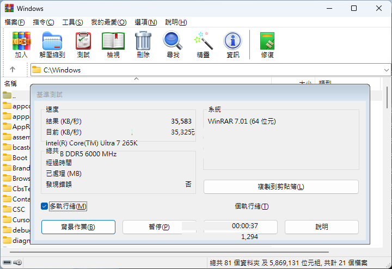Image resolution: width=392 pixels, height=269 pixels.
Task: Select the bcast folder row
Action: [x=16, y=148]
